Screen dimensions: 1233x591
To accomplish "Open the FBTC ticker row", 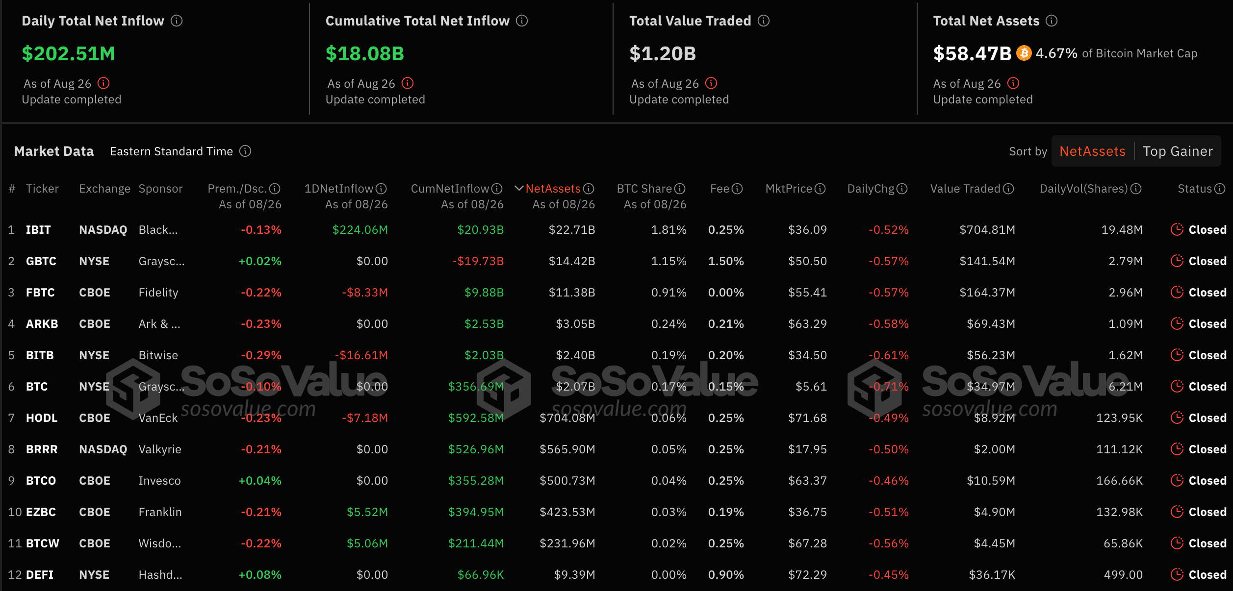I will [x=616, y=292].
